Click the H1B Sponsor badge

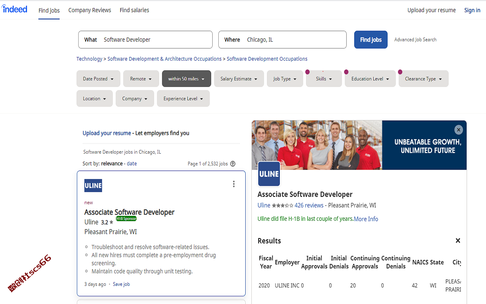pyautogui.click(x=126, y=218)
